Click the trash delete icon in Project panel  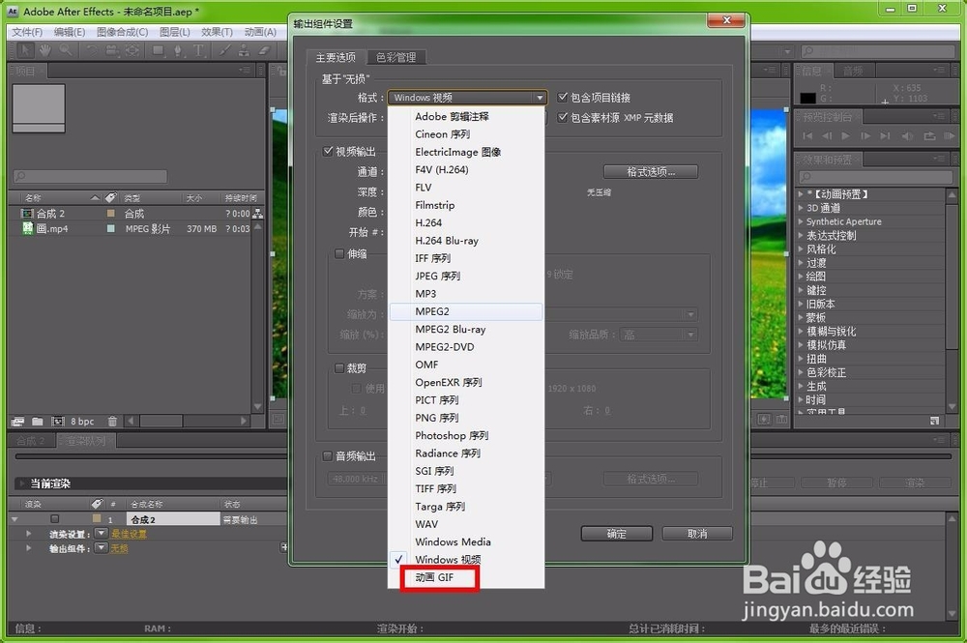[112, 421]
